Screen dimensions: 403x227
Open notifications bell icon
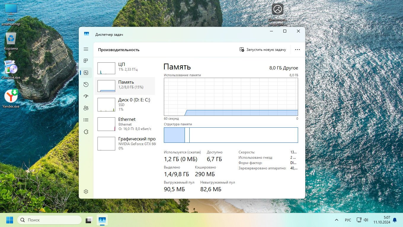(395, 220)
